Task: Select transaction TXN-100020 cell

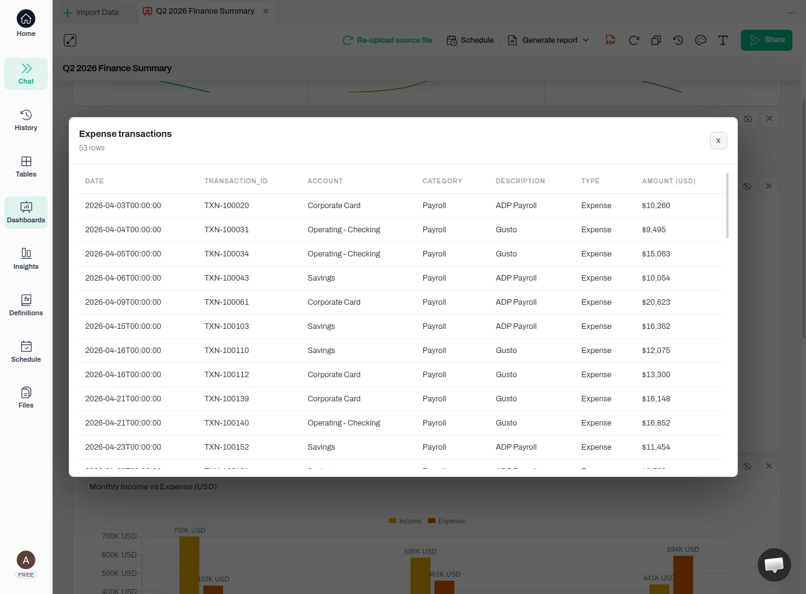Action: (227, 206)
